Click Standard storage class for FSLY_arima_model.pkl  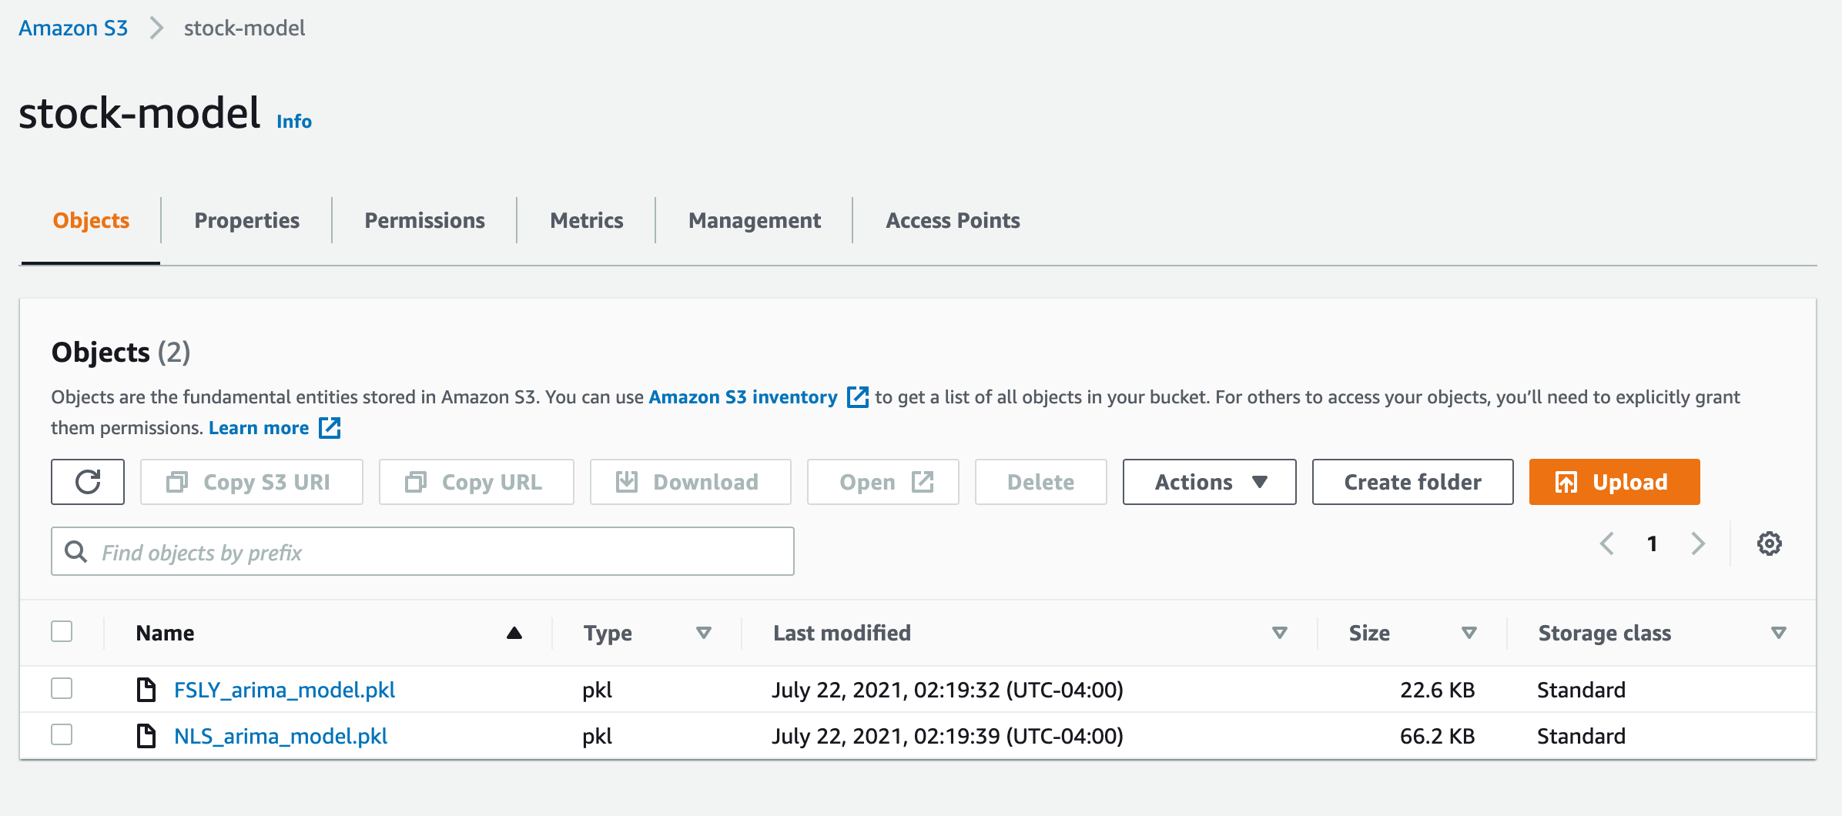click(x=1581, y=690)
